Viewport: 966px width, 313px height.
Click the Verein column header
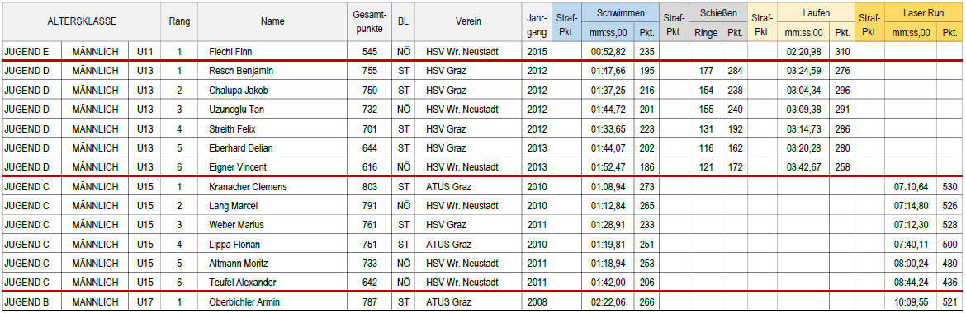pos(468,21)
